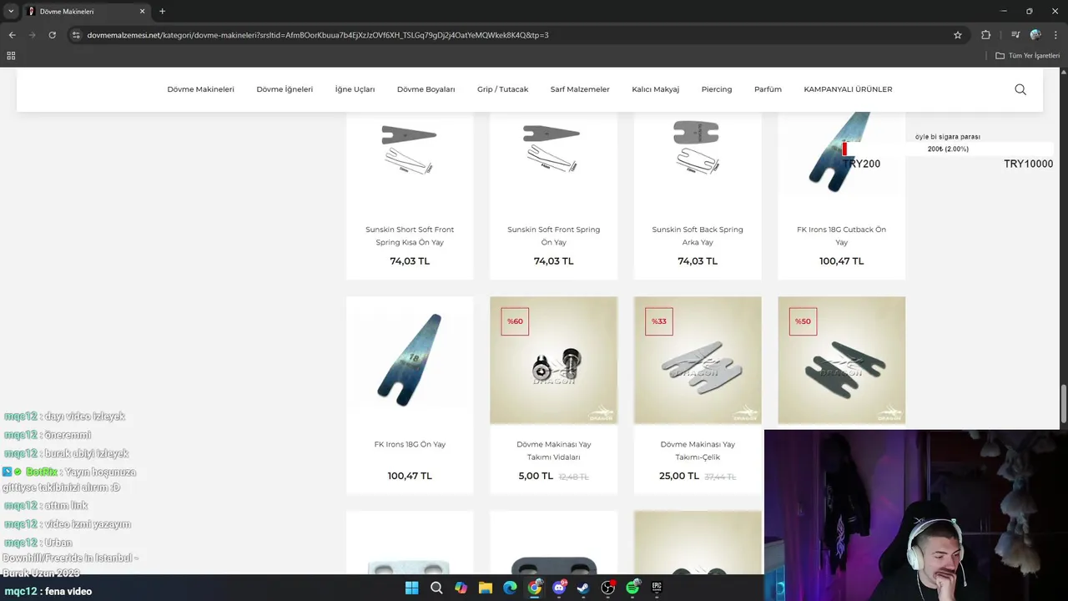
Task: Click the %50 discount black spring image
Action: [841, 360]
